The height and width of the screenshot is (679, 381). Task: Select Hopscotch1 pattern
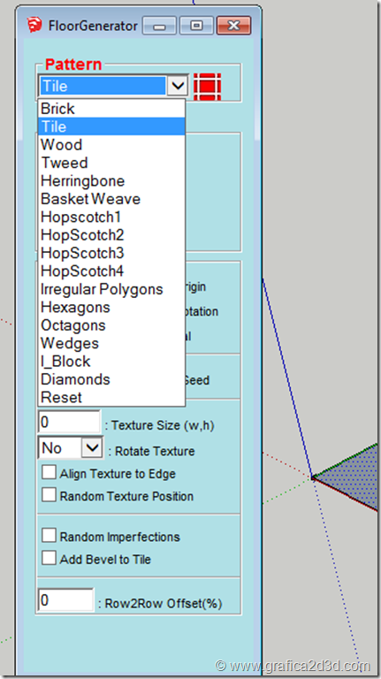(111, 217)
